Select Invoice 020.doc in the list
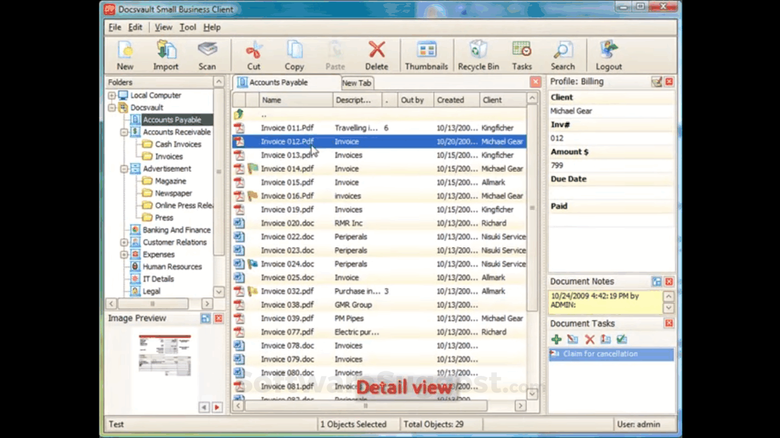 point(287,223)
